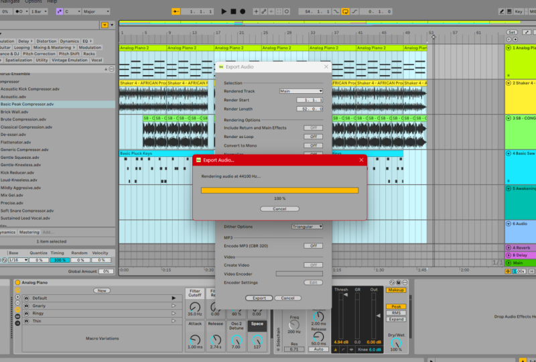The width and height of the screenshot is (536, 362).
Task: Click the Optimize Arrangement Width icon near Set
Action: (x=527, y=32)
